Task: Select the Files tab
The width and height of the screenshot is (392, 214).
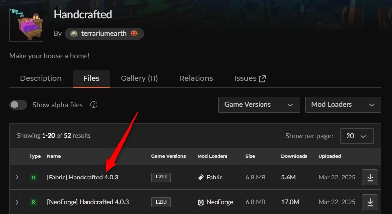Action: (x=91, y=78)
